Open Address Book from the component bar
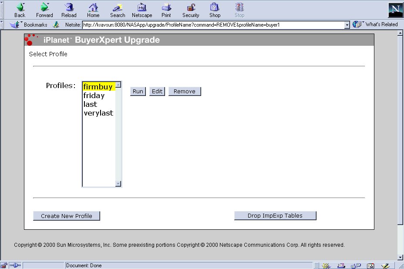Image resolution: width=404 pixels, height=269 pixels. point(370,266)
